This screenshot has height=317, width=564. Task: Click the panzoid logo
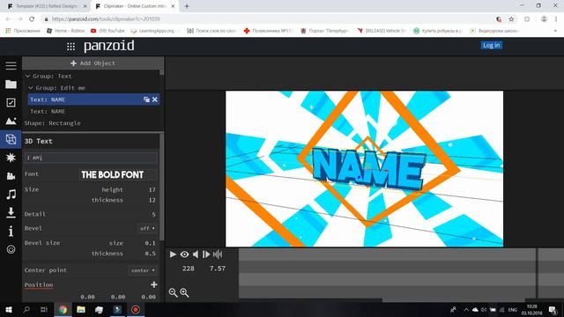(109, 46)
